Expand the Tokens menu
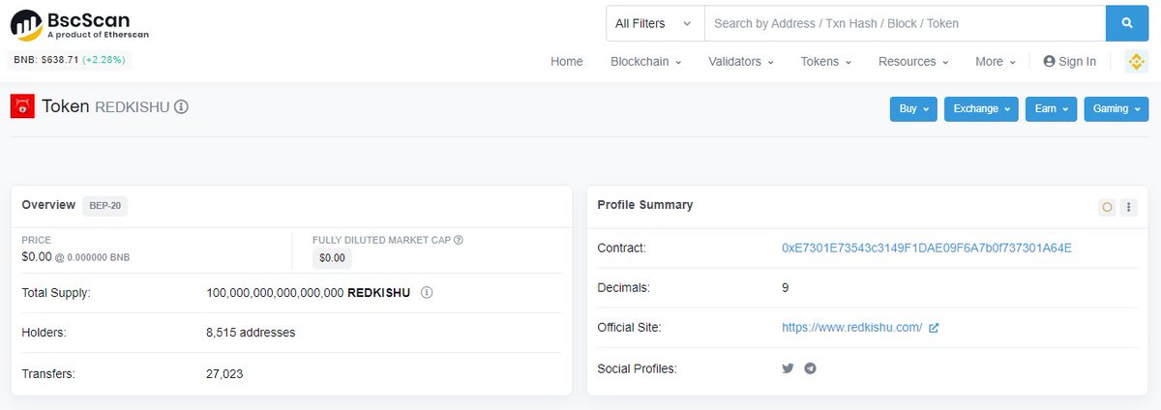1161x410 pixels. click(x=825, y=62)
